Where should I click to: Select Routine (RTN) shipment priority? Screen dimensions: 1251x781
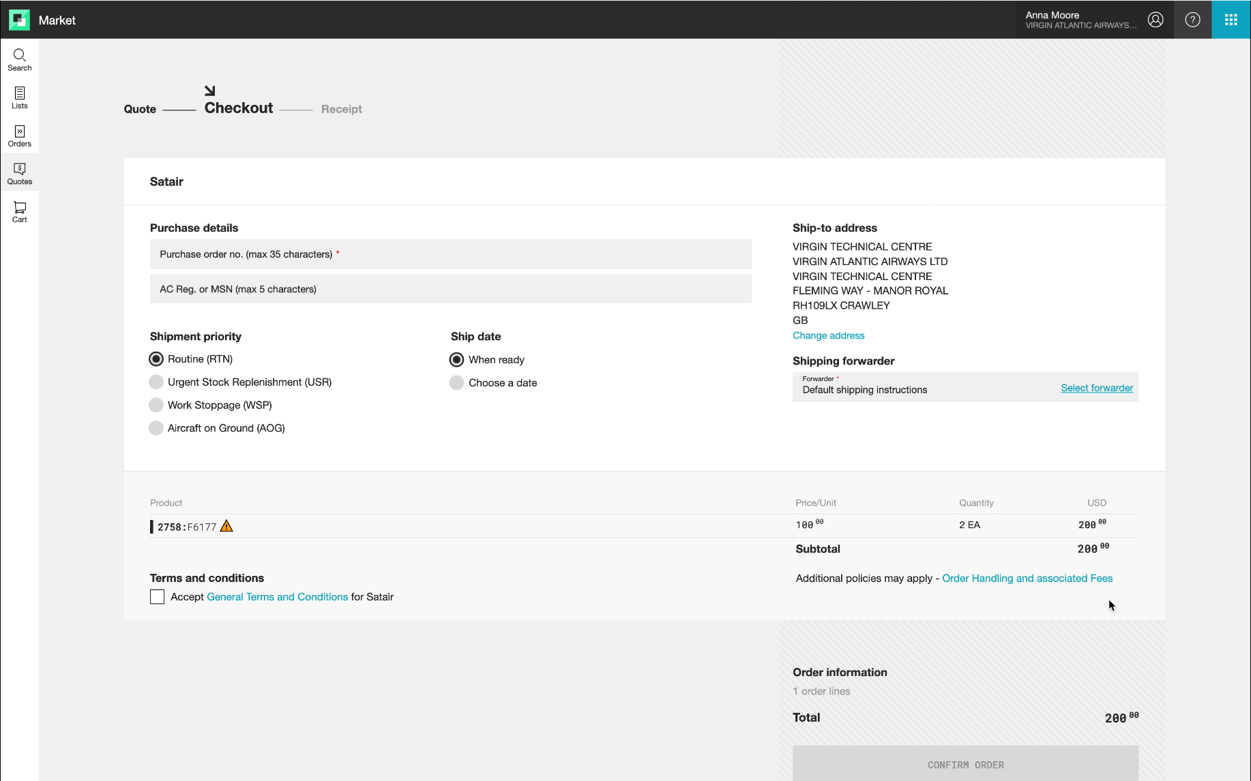click(x=156, y=359)
